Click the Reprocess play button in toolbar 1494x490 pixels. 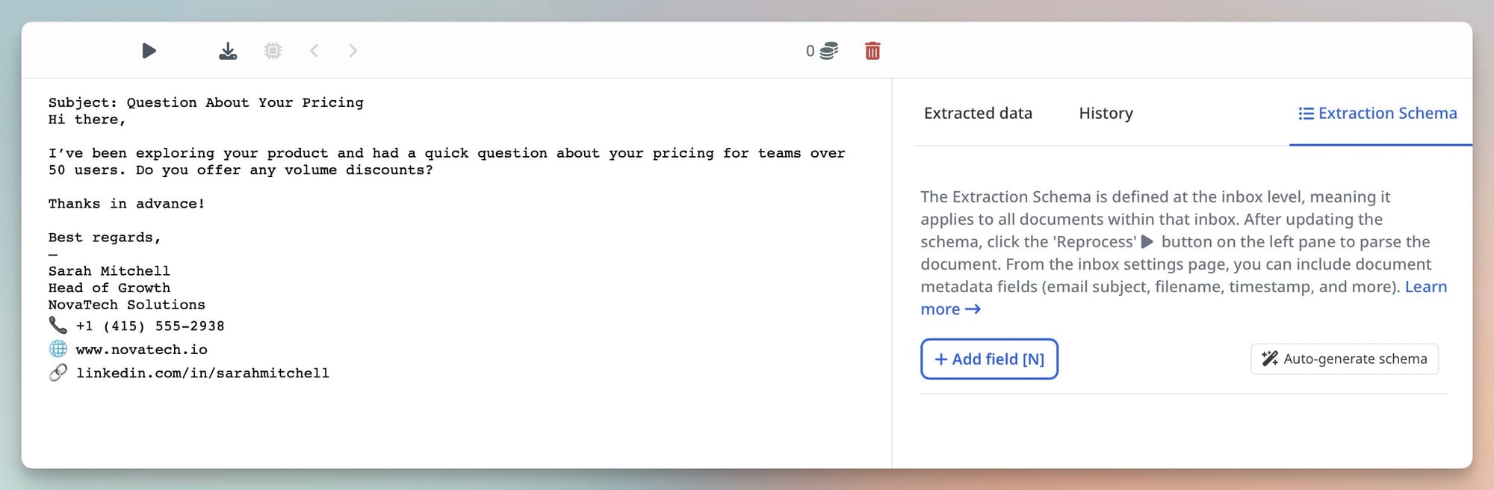click(x=149, y=51)
